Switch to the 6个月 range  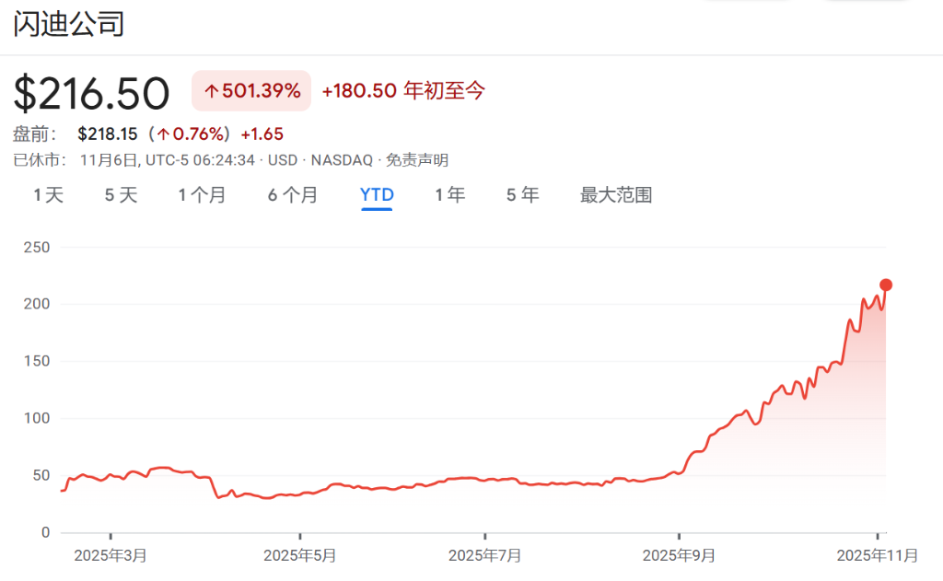pyautogui.click(x=293, y=195)
